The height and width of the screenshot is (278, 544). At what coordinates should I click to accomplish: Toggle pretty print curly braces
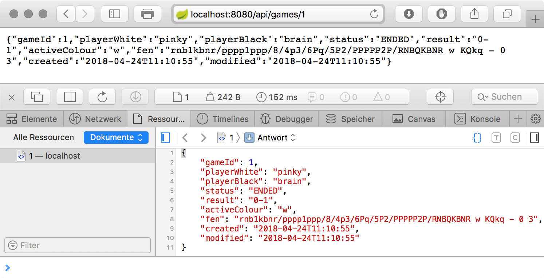(x=477, y=138)
